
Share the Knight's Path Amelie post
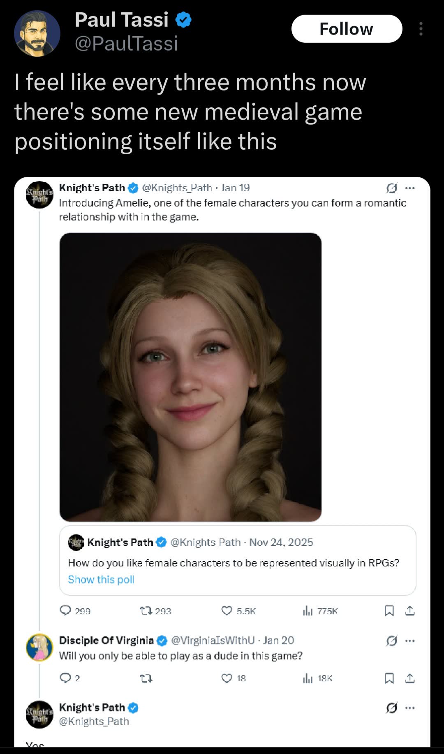click(x=410, y=611)
